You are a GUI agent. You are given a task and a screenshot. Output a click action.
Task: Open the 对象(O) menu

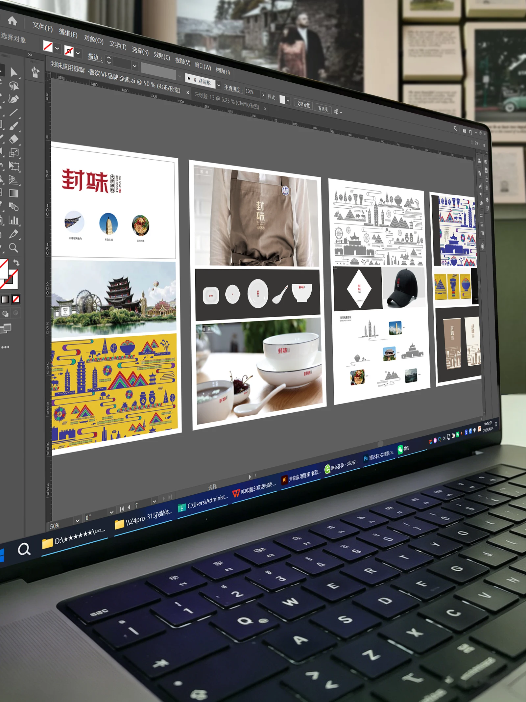click(x=94, y=39)
